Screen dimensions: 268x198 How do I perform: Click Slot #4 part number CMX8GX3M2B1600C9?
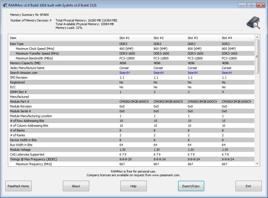click(236, 102)
